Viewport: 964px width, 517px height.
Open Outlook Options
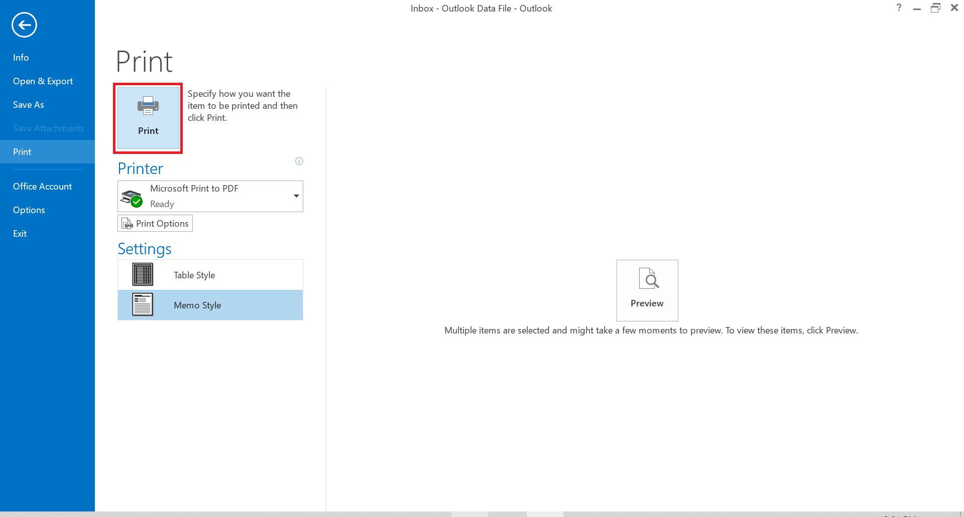47,210
